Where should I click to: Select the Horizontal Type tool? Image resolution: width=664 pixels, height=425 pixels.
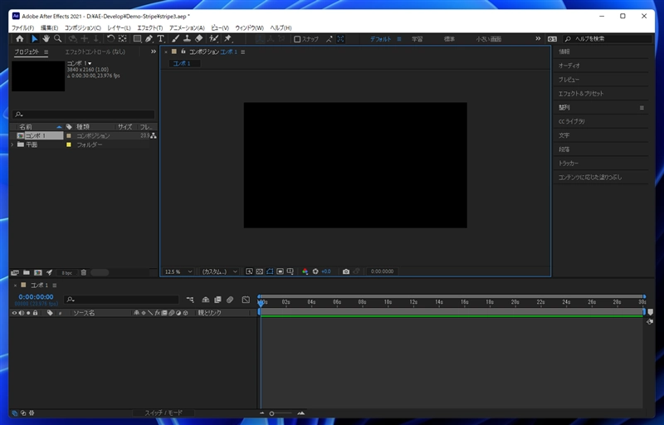(160, 38)
